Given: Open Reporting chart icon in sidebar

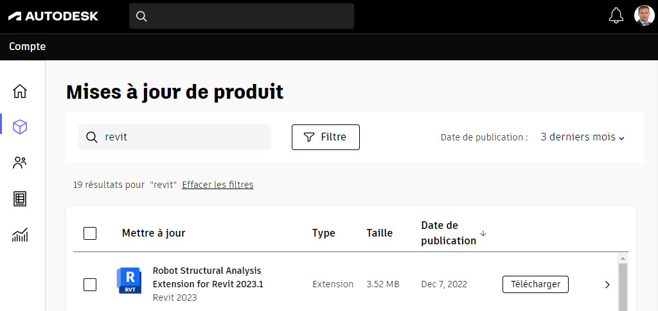Looking at the screenshot, I should (20, 235).
